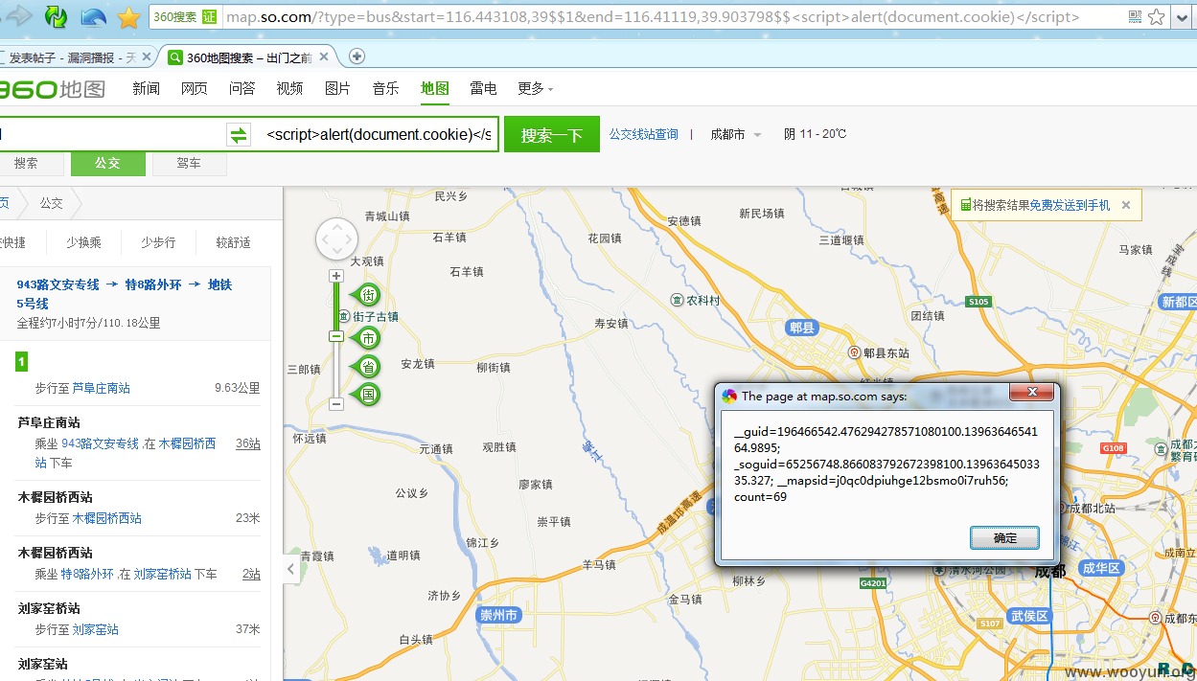Open the QR grid icon in address bar

click(x=1135, y=17)
